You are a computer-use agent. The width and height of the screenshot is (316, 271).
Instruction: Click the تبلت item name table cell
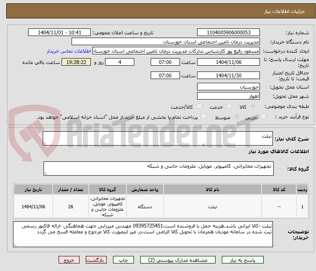point(213,207)
